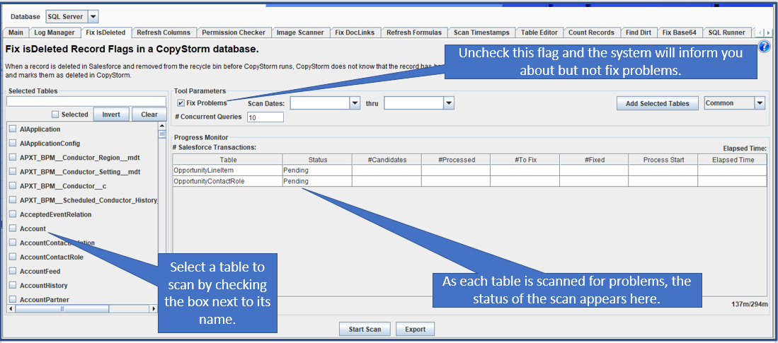Open the Fix Base64 tab
The width and height of the screenshot is (778, 343).
coord(680,33)
